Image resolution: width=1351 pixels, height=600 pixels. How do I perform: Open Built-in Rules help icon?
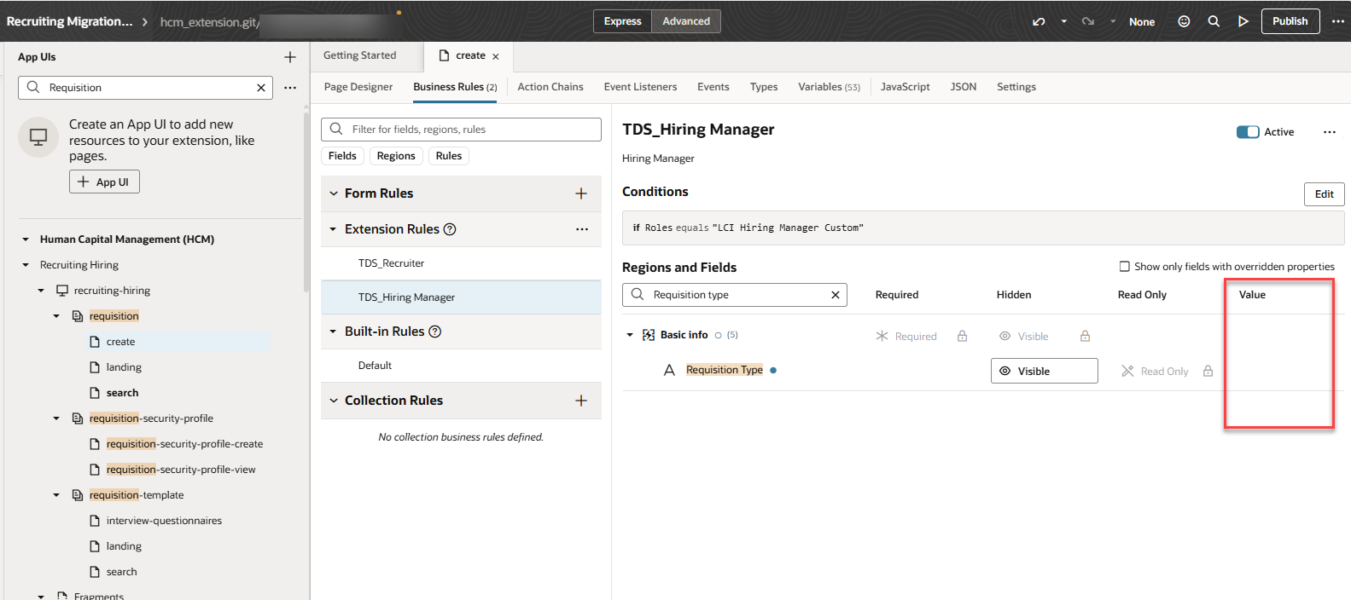tap(435, 332)
